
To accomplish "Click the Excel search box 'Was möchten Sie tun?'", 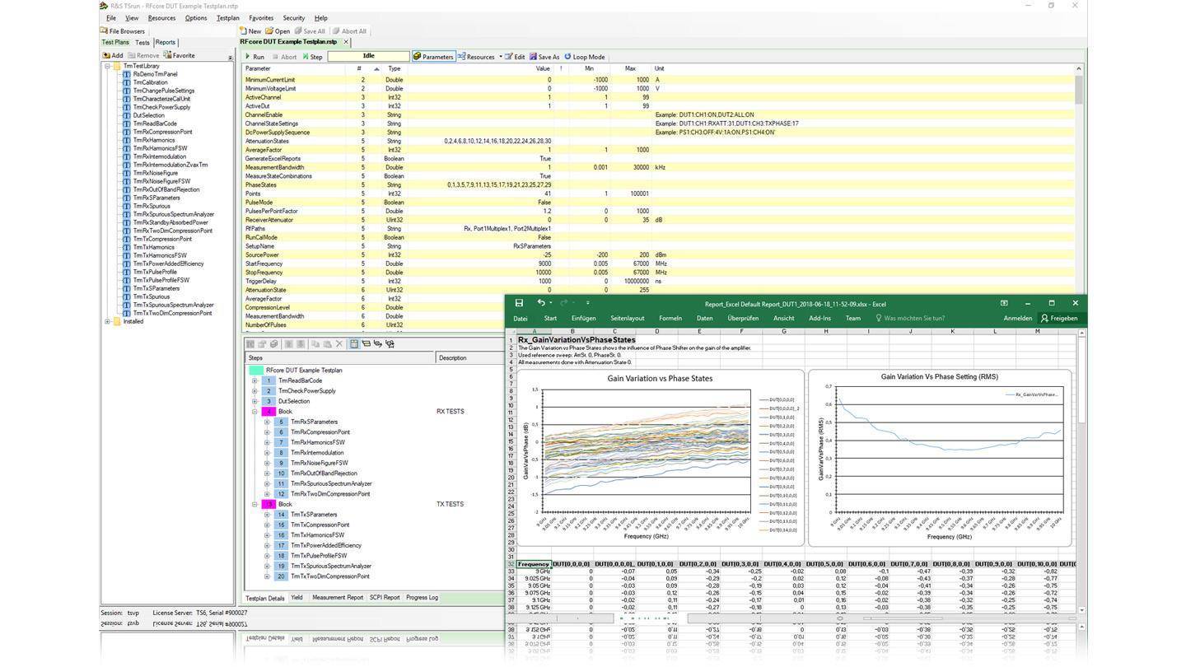I will [913, 318].
